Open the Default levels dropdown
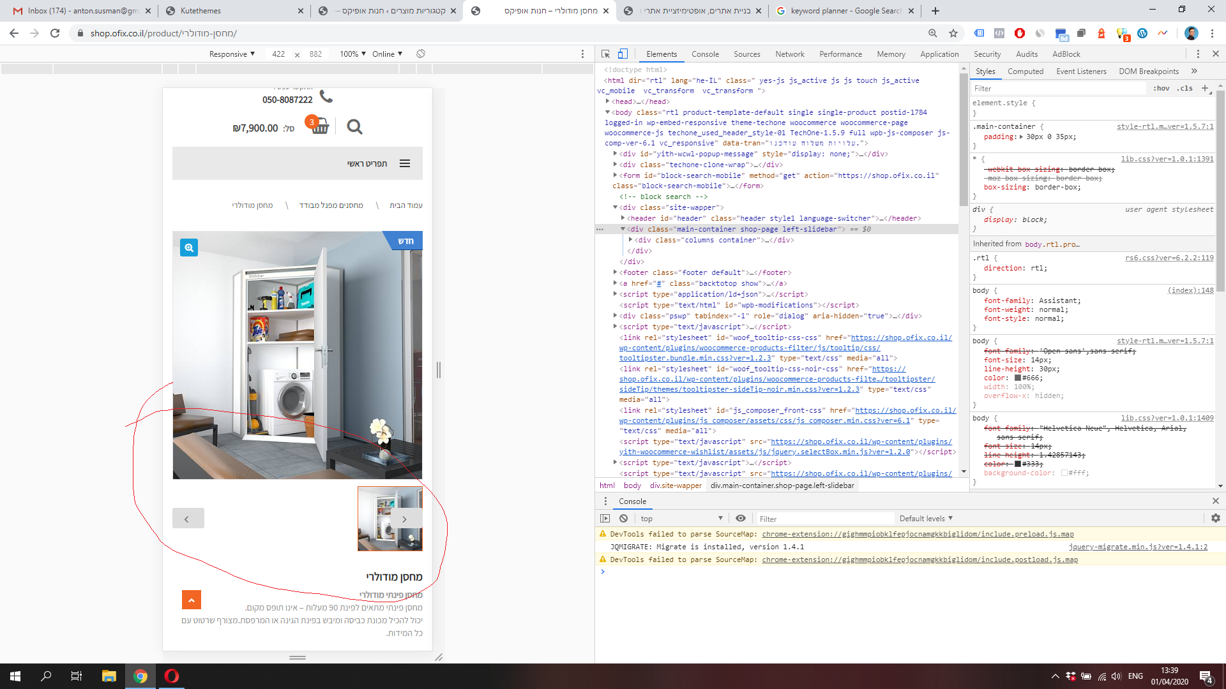Image resolution: width=1226 pixels, height=689 pixels. [x=926, y=519]
